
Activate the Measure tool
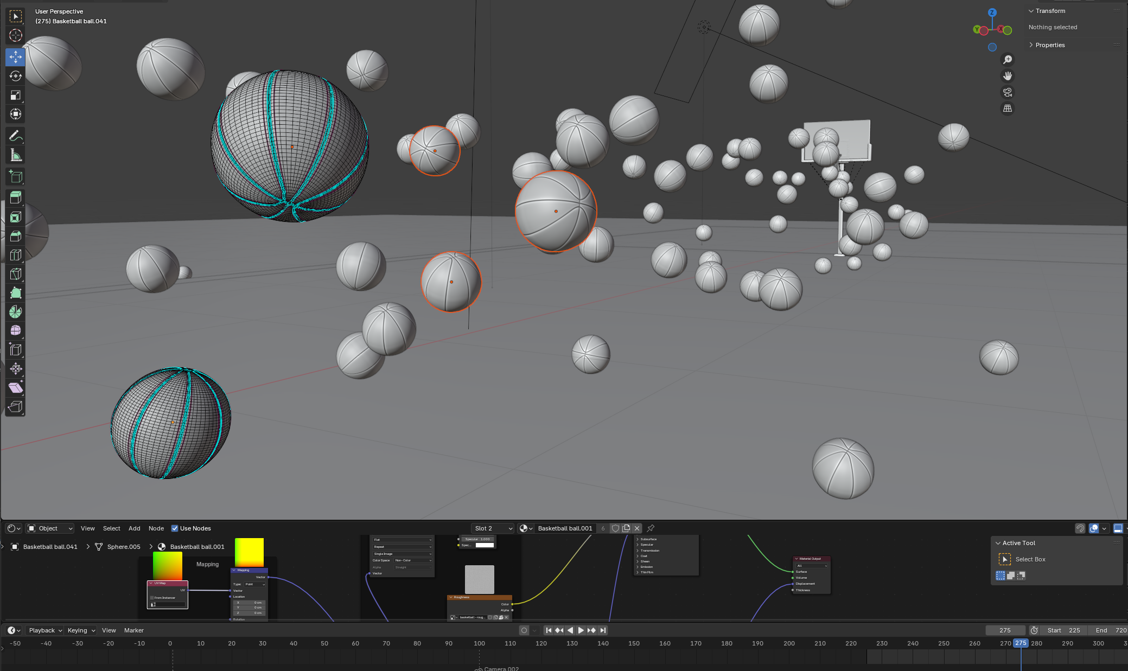pos(15,155)
